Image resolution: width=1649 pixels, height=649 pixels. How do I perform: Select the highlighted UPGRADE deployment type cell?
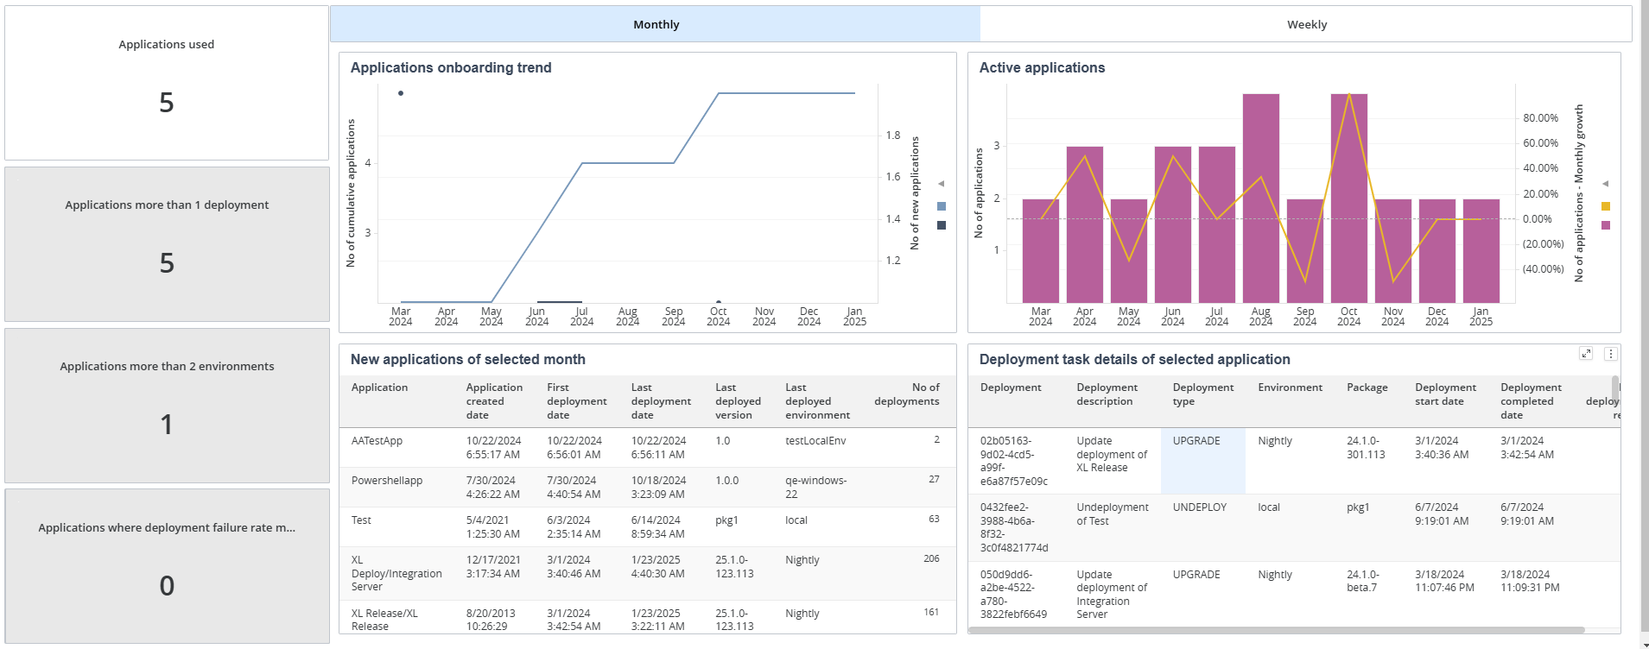tap(1202, 461)
